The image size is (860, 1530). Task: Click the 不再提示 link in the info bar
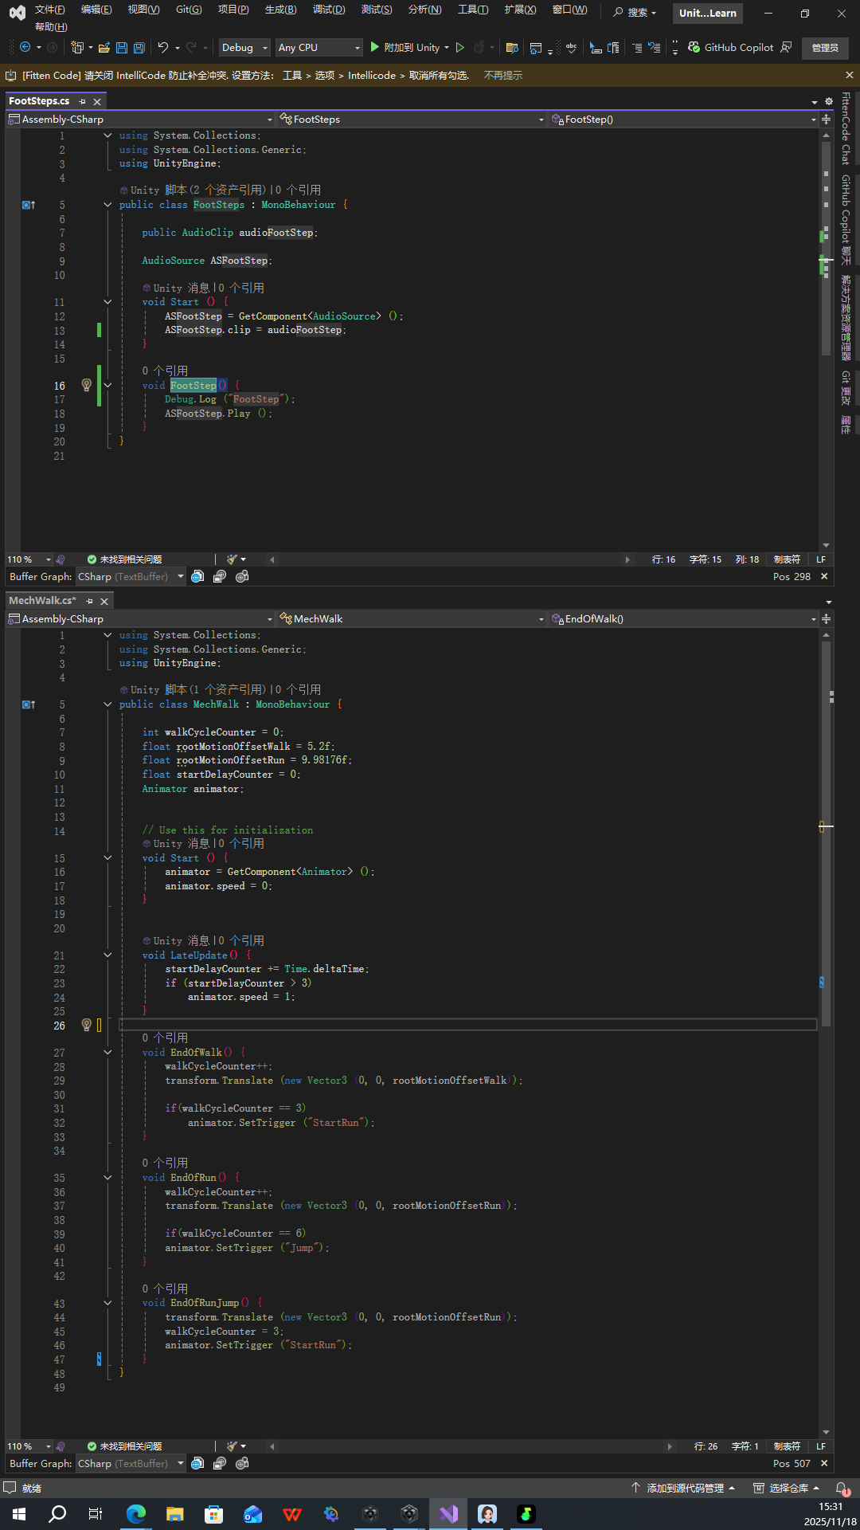coord(503,75)
